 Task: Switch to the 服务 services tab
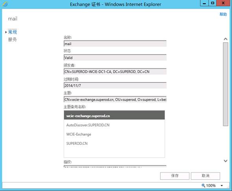coord(13,40)
